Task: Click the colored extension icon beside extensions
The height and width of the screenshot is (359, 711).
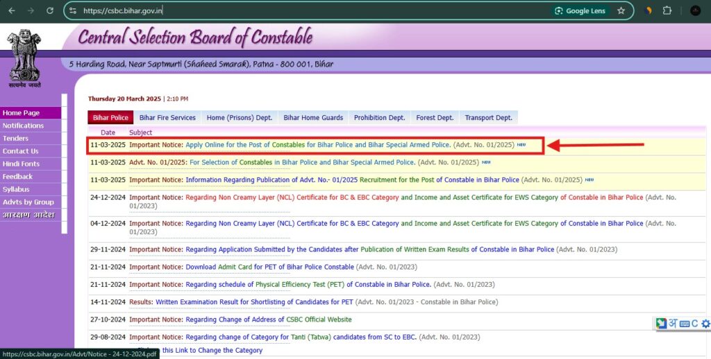Action: (x=649, y=10)
